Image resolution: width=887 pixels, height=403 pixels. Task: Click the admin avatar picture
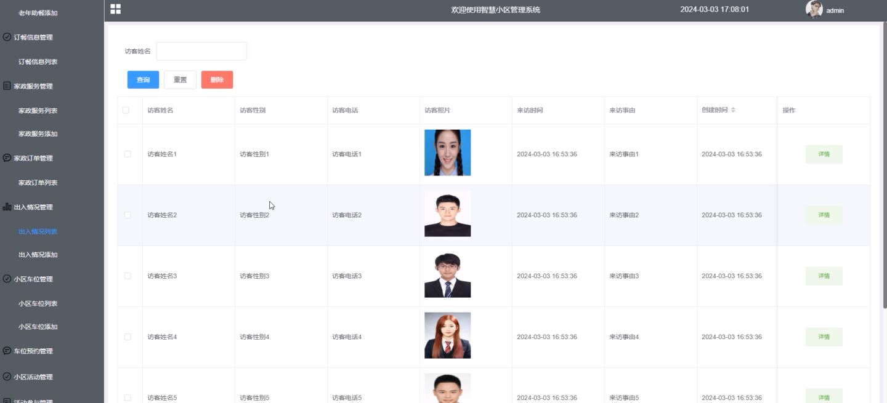pyautogui.click(x=814, y=9)
